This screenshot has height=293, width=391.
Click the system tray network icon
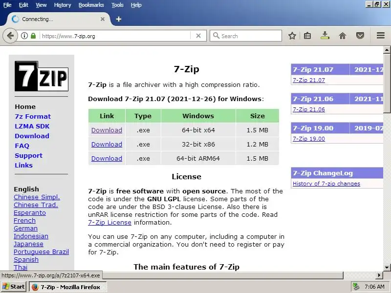[x=356, y=287]
